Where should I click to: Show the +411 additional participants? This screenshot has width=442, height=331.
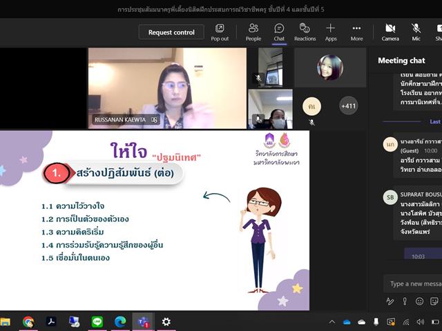(348, 106)
